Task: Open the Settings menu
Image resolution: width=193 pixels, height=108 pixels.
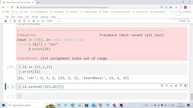Action: coord(44,17)
